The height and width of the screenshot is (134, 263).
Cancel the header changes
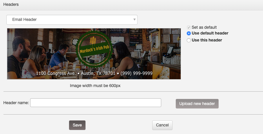(162, 125)
